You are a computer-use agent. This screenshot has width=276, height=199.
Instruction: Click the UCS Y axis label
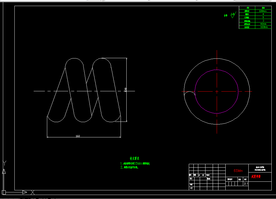pyautogui.click(x=5, y=163)
